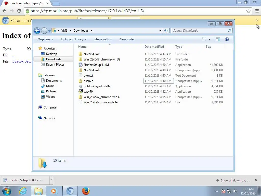This screenshot has height=196, width=261.
Task: Open the Documents library
Action: [x=54, y=81]
